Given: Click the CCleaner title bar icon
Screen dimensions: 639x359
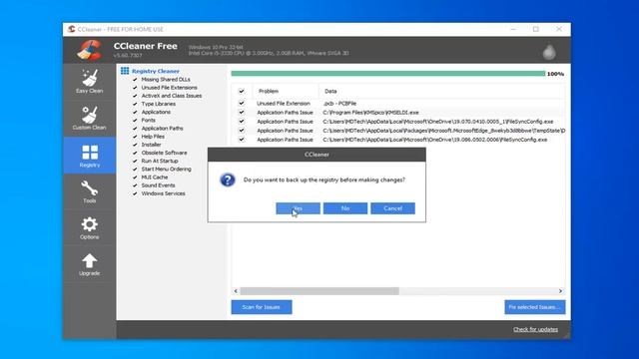Looking at the screenshot, I should [71, 29].
